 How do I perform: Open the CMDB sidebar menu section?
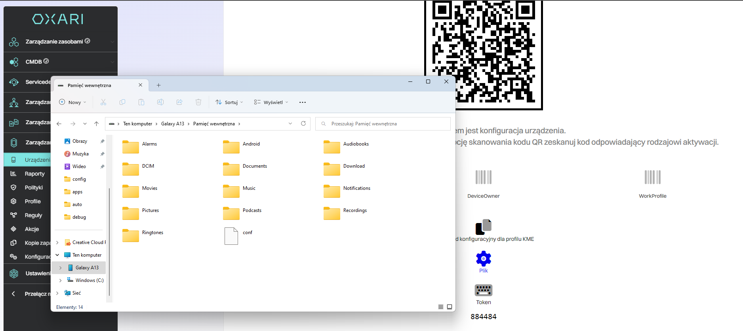point(34,62)
